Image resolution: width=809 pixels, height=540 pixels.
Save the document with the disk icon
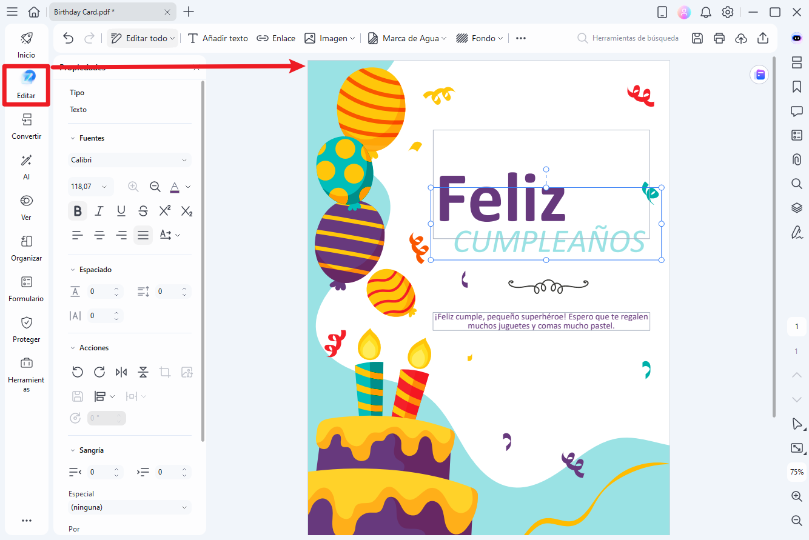[697, 38]
